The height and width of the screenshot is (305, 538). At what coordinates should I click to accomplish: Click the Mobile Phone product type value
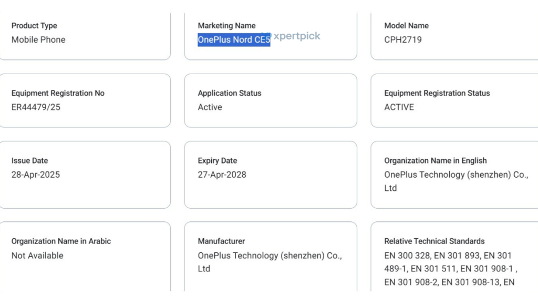point(38,40)
